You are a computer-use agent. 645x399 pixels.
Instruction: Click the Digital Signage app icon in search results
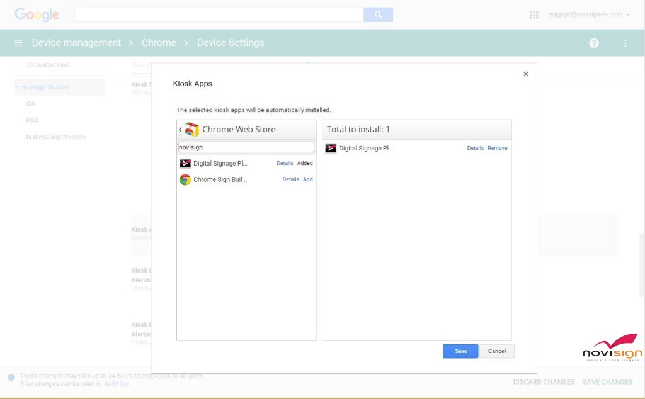pyautogui.click(x=185, y=163)
